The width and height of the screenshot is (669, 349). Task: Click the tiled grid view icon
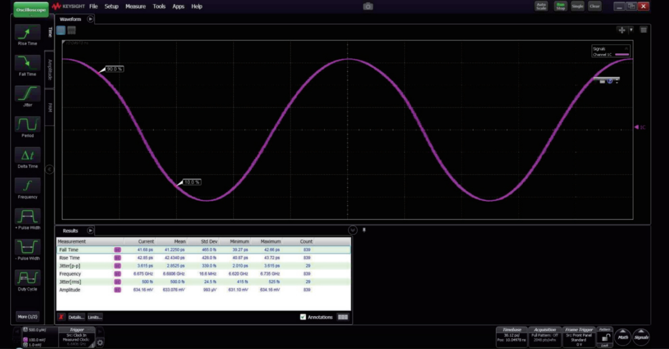point(71,30)
